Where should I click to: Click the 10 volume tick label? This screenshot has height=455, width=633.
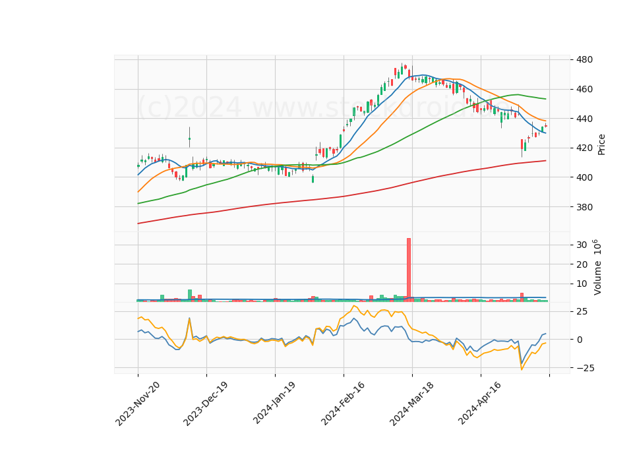point(582,284)
